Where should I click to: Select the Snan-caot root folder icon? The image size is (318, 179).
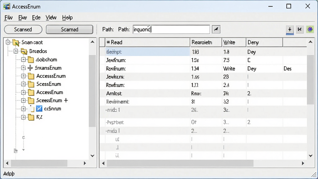(16, 42)
